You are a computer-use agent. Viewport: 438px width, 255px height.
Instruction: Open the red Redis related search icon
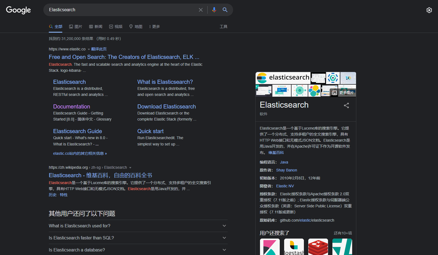click(x=318, y=247)
